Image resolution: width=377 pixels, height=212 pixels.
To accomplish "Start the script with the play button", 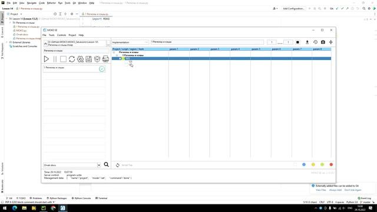I will point(47,59).
